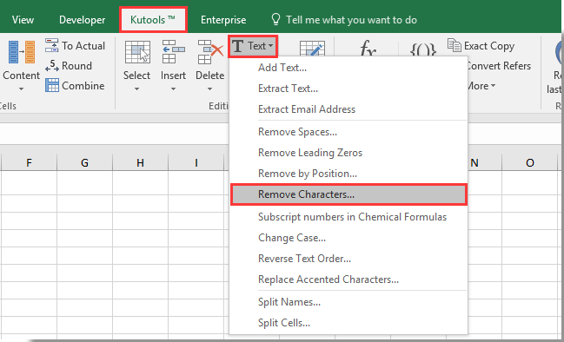564x342 pixels.
Task: Select column O header
Action: point(530,162)
